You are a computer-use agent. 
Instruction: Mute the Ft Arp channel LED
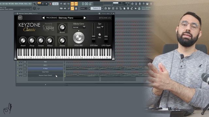pyautogui.click(x=18, y=69)
